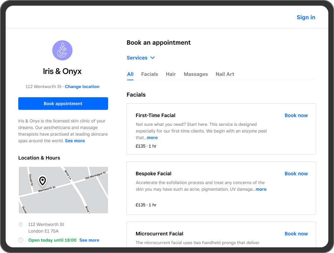This screenshot has height=253, width=334.
Task: Click the Location & Hours map thumbnail
Action: [63, 190]
